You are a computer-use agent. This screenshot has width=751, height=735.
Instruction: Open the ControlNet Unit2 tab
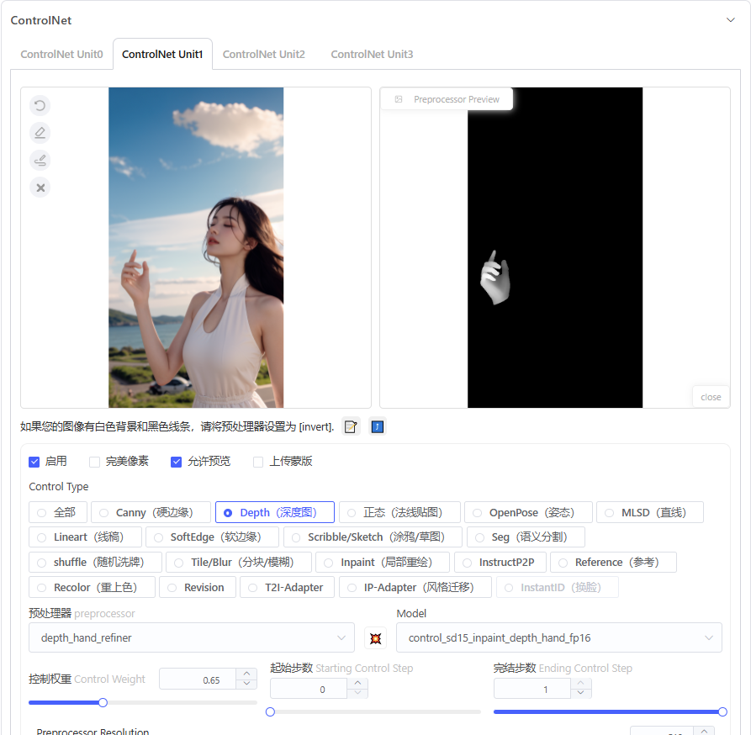264,54
